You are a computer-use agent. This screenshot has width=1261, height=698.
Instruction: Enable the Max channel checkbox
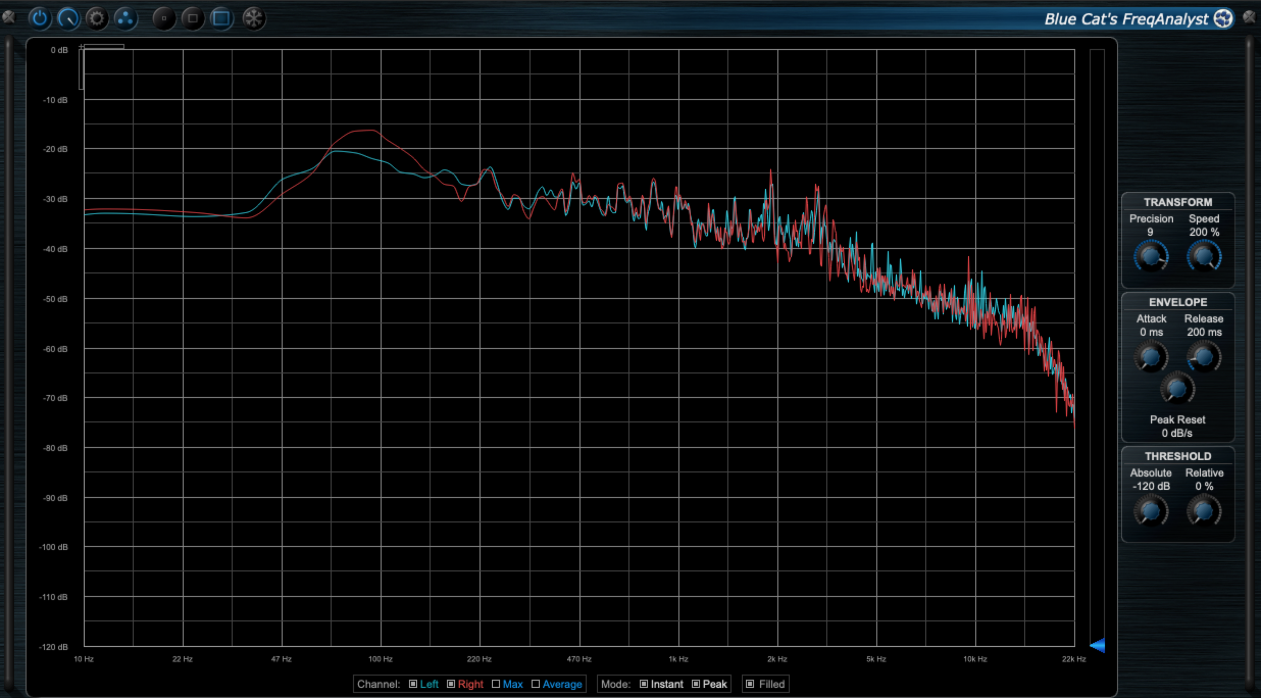495,684
